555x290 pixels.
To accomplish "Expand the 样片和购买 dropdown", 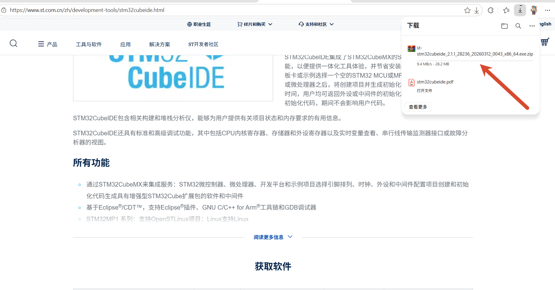I will 255,24.
